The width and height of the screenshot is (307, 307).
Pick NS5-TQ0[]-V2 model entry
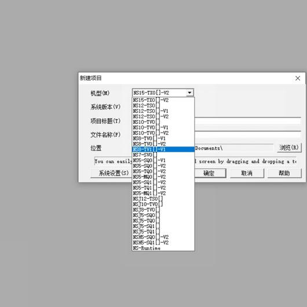tap(163, 171)
